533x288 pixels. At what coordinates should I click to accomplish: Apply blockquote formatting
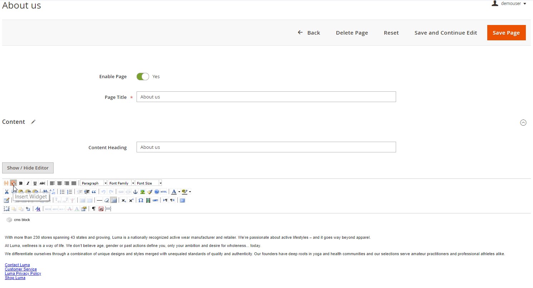pyautogui.click(x=94, y=192)
